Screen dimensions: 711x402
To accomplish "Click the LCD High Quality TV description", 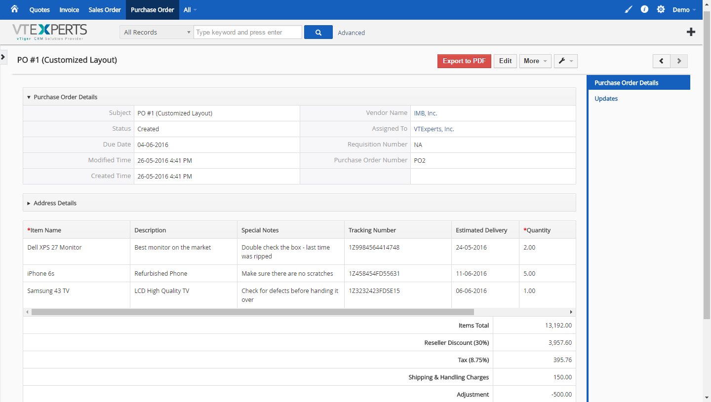I will point(162,291).
